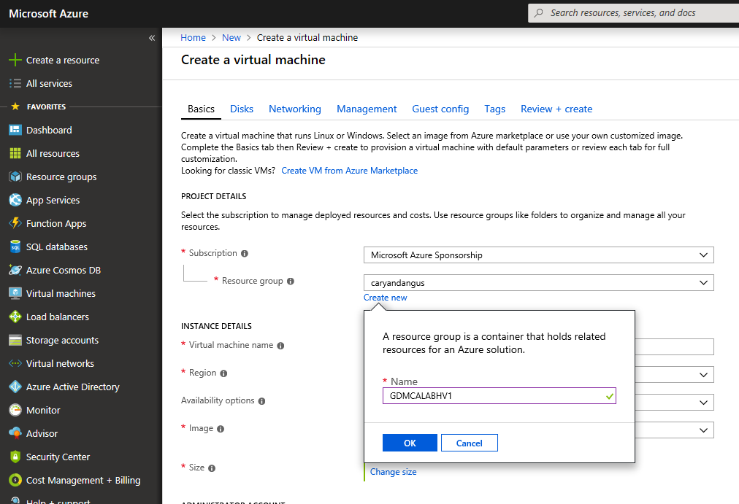The width and height of the screenshot is (739, 504).
Task: Click the green plus Create a resource icon
Action: click(x=15, y=60)
